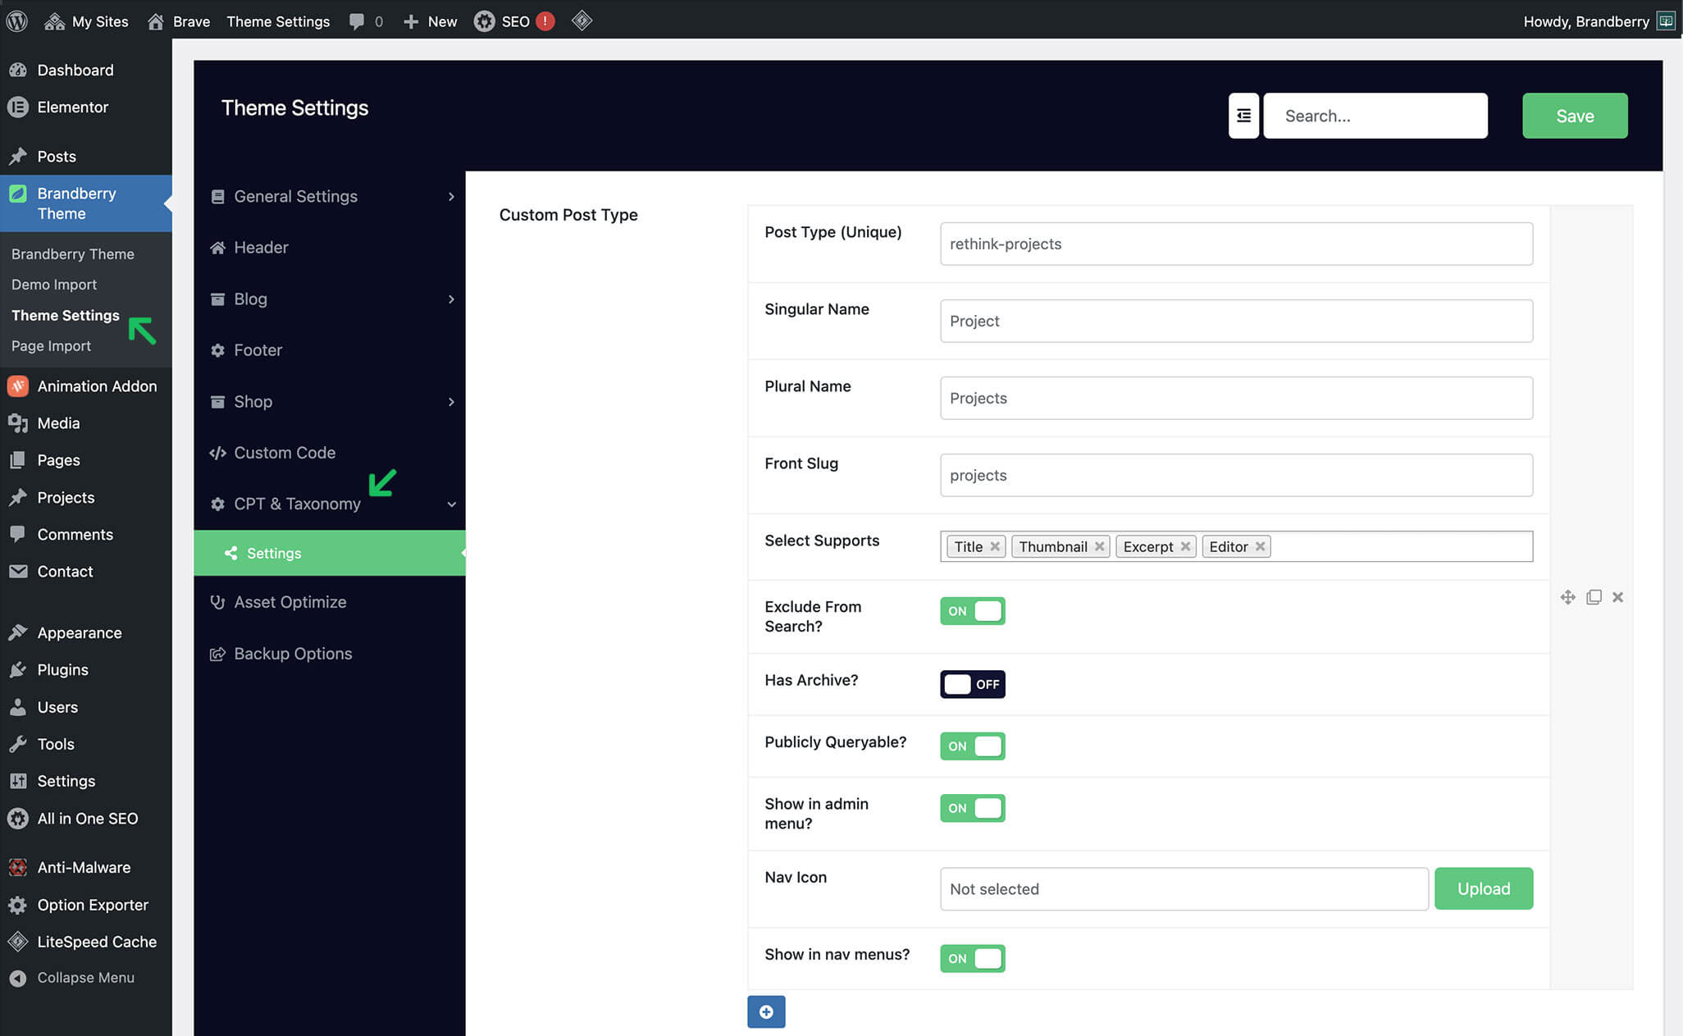Click the SEO alert icon in toolbar
The image size is (1683, 1036).
click(x=545, y=21)
